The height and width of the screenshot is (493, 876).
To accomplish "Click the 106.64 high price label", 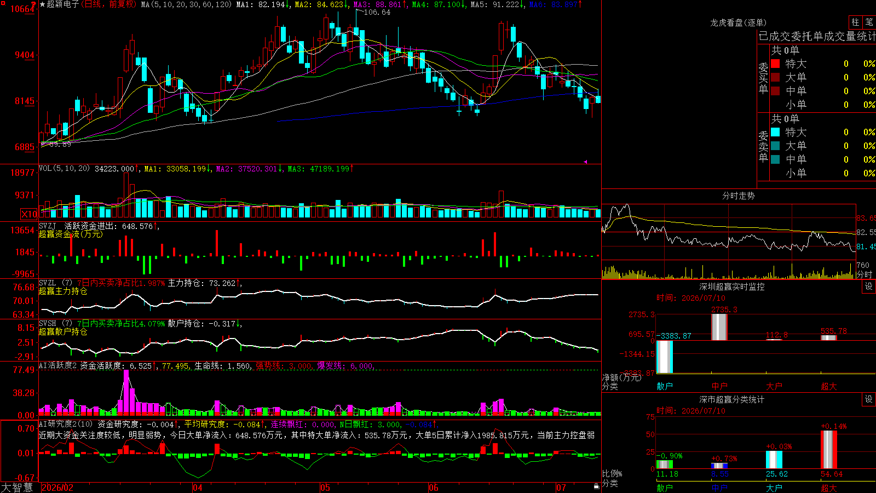I will pyautogui.click(x=377, y=12).
